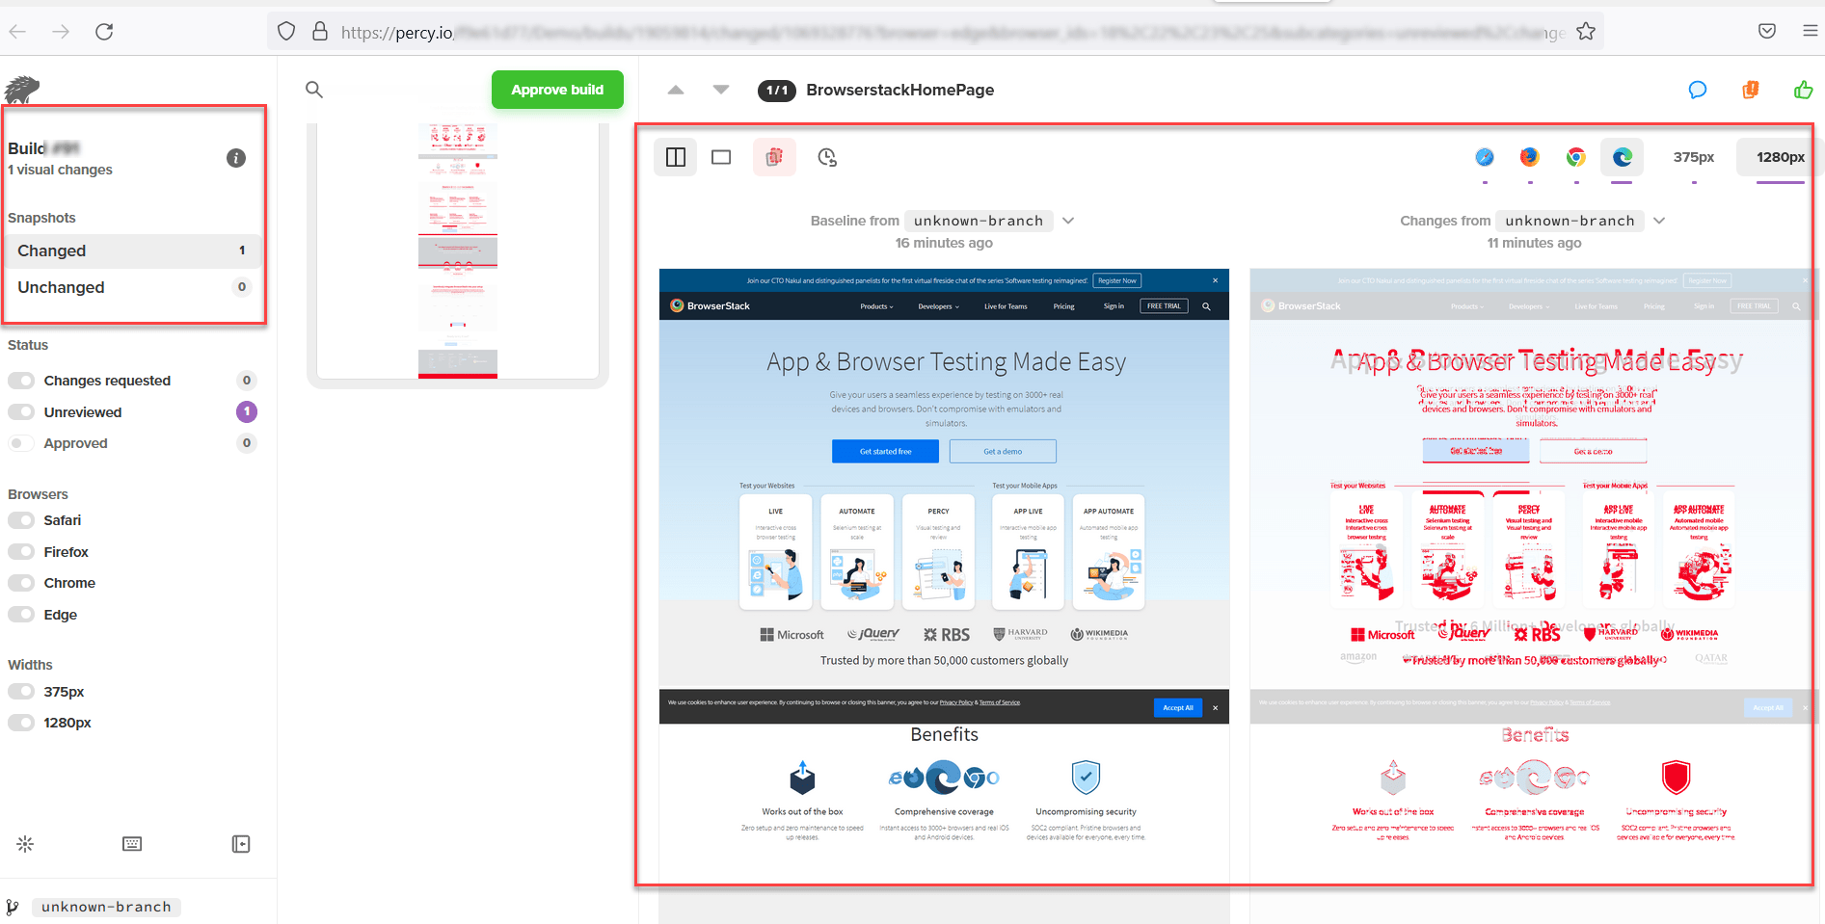This screenshot has width=1825, height=924.
Task: Enable the Safari browser toggle
Action: pyautogui.click(x=21, y=520)
